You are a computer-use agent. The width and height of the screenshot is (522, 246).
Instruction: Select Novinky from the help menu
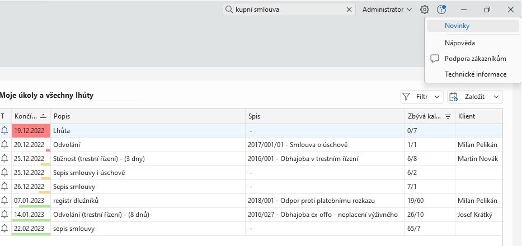coord(457,26)
